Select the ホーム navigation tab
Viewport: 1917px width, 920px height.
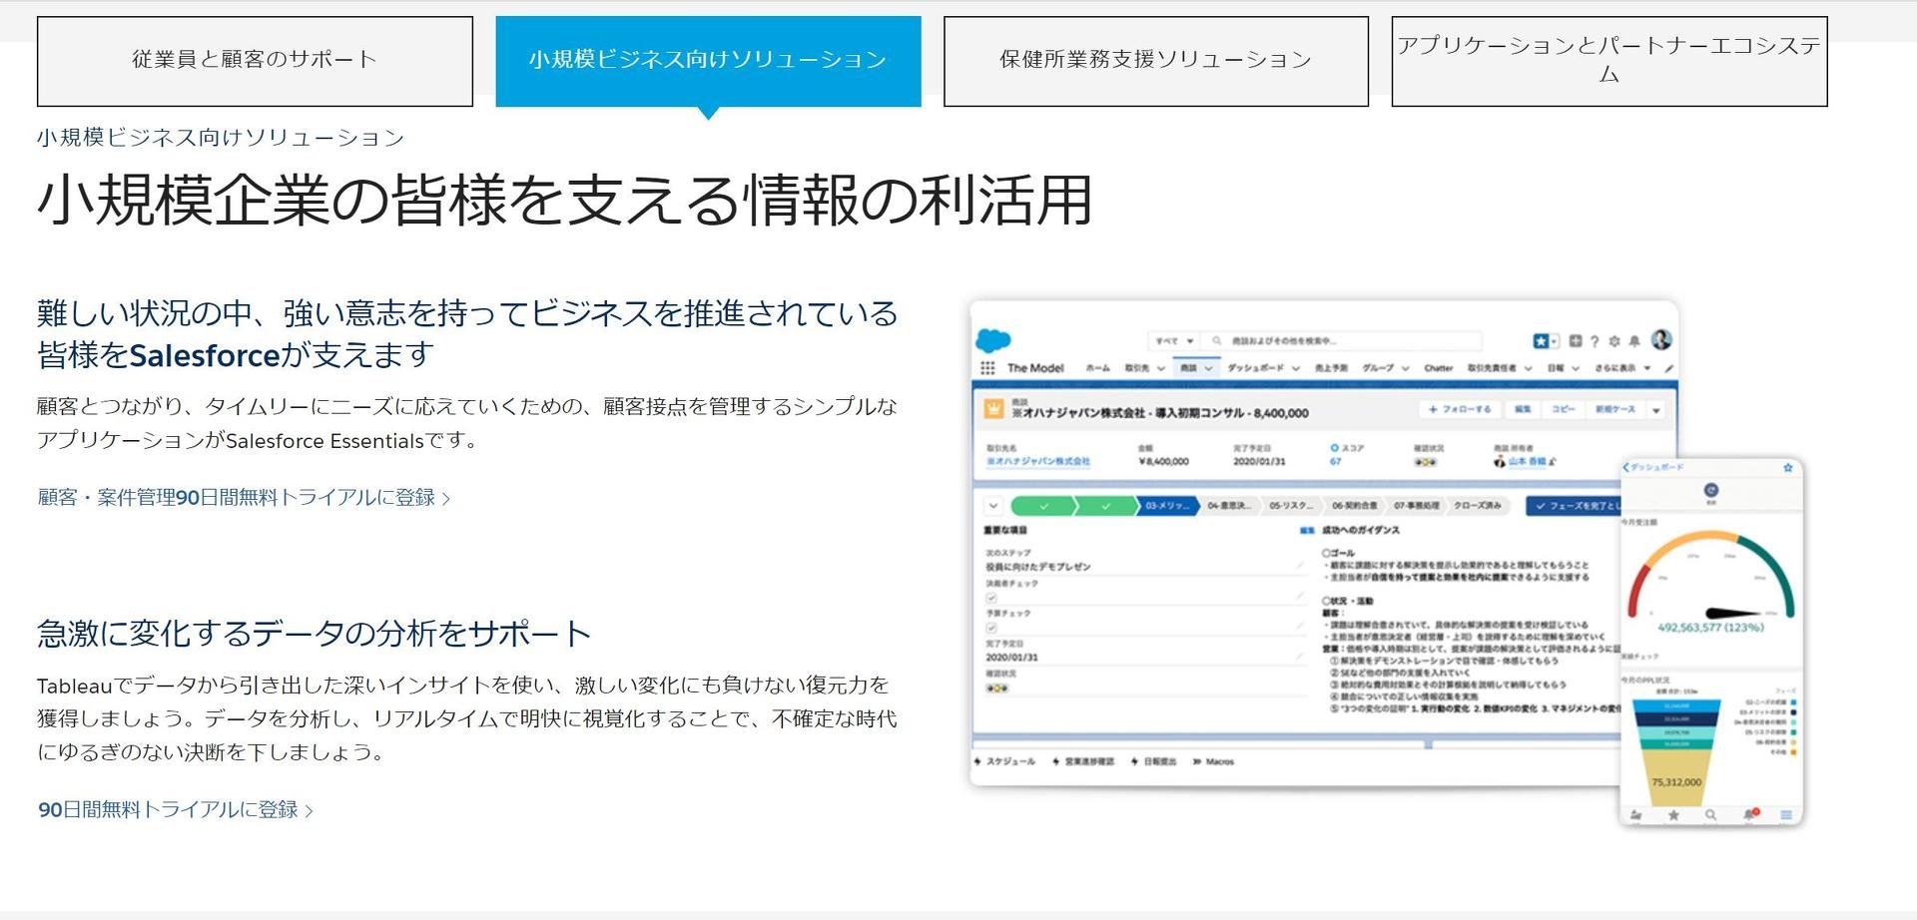1097,368
